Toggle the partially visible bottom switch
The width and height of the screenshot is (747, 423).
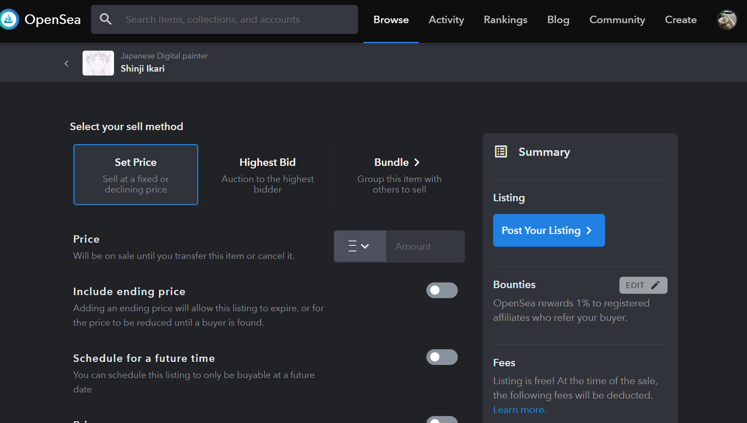(x=442, y=420)
